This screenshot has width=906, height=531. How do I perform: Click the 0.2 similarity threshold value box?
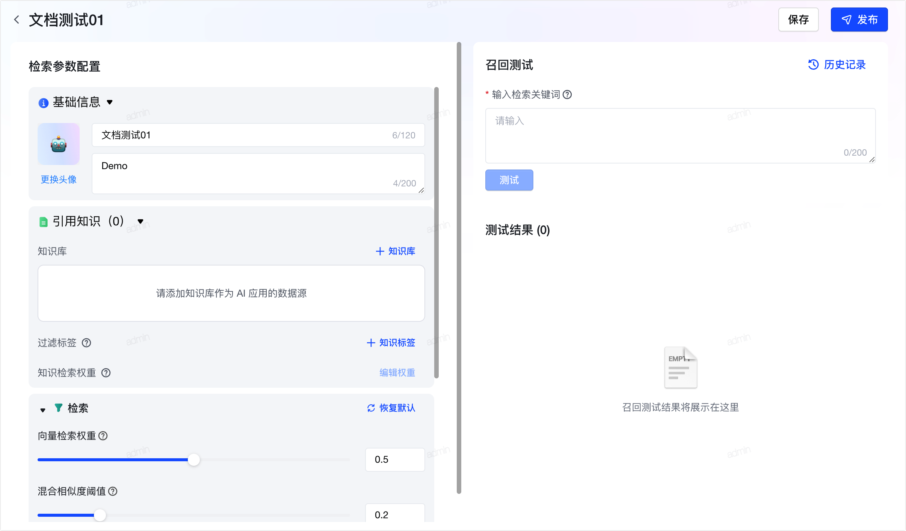(395, 513)
